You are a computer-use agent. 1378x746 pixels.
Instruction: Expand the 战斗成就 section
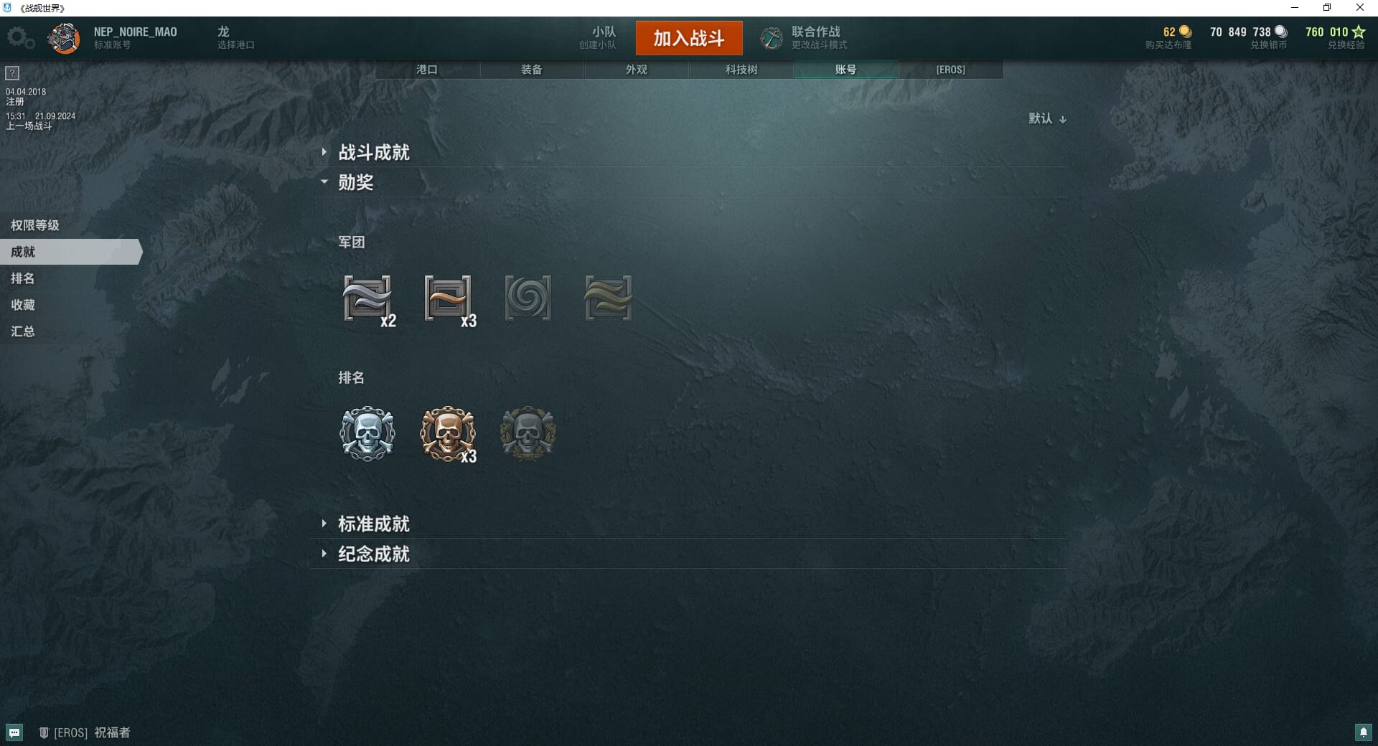click(373, 152)
